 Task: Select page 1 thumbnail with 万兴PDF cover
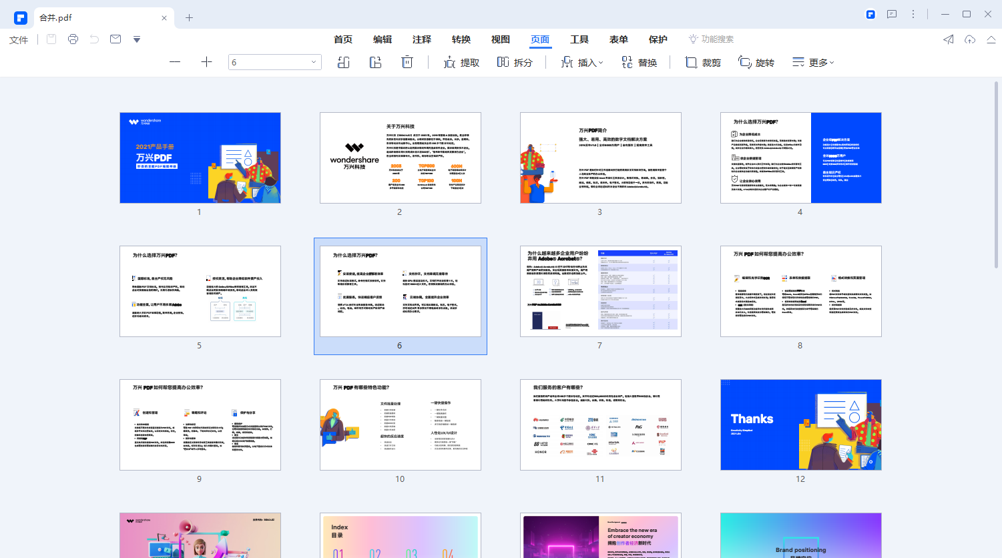tap(200, 158)
